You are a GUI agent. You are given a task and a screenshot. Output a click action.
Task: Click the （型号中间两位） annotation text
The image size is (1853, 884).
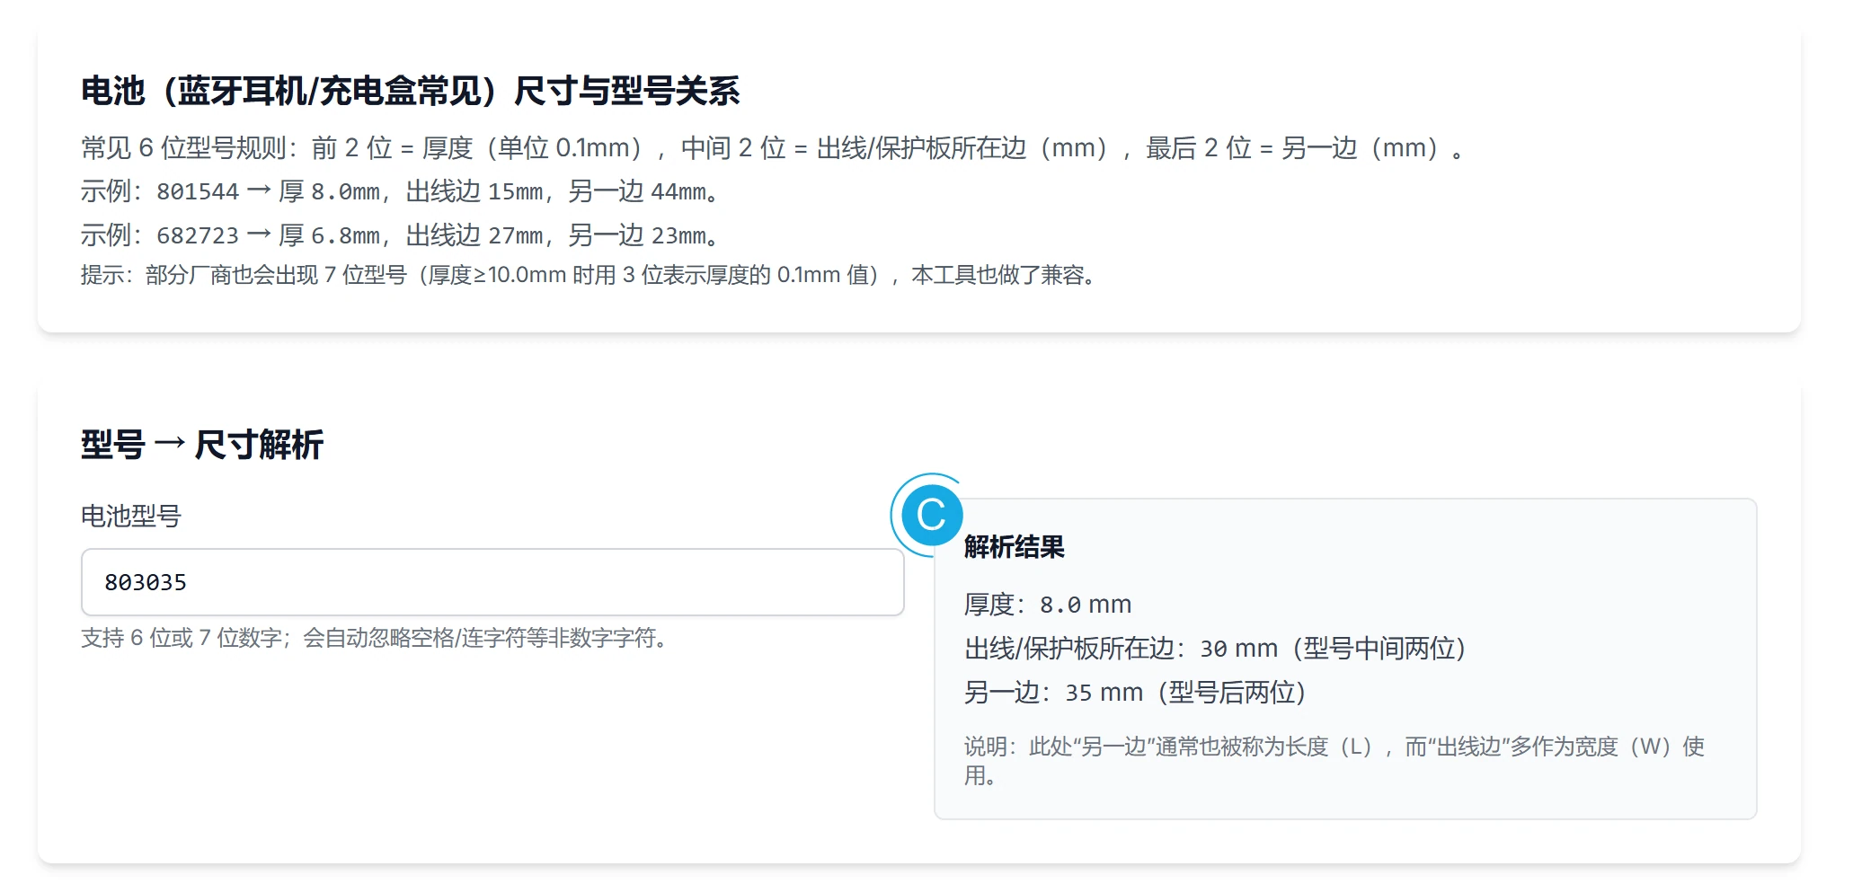click(1379, 649)
